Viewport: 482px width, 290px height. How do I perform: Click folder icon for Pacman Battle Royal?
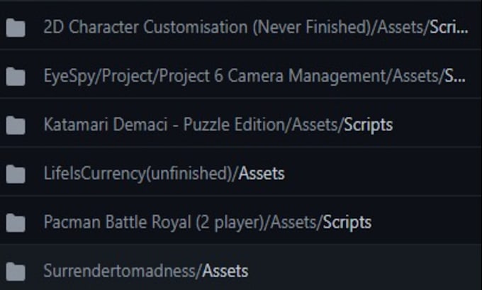[x=15, y=223]
